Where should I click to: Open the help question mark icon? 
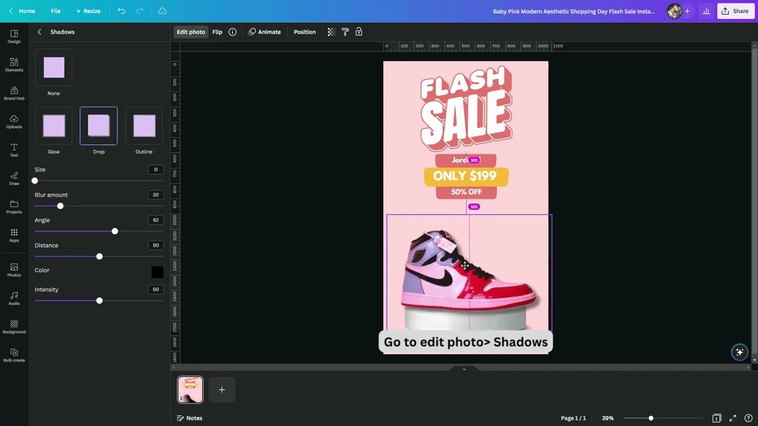pos(748,418)
